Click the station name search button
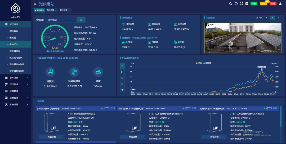 [x=81, y=20]
